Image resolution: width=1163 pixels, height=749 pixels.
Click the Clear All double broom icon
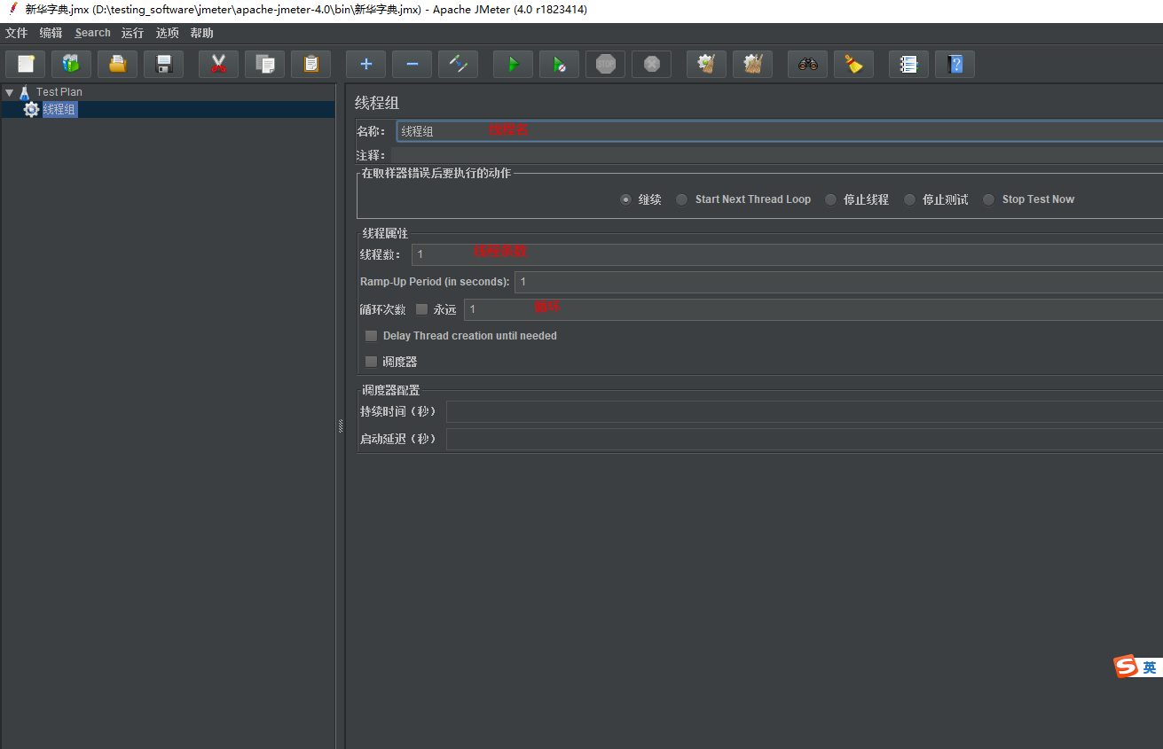click(753, 64)
